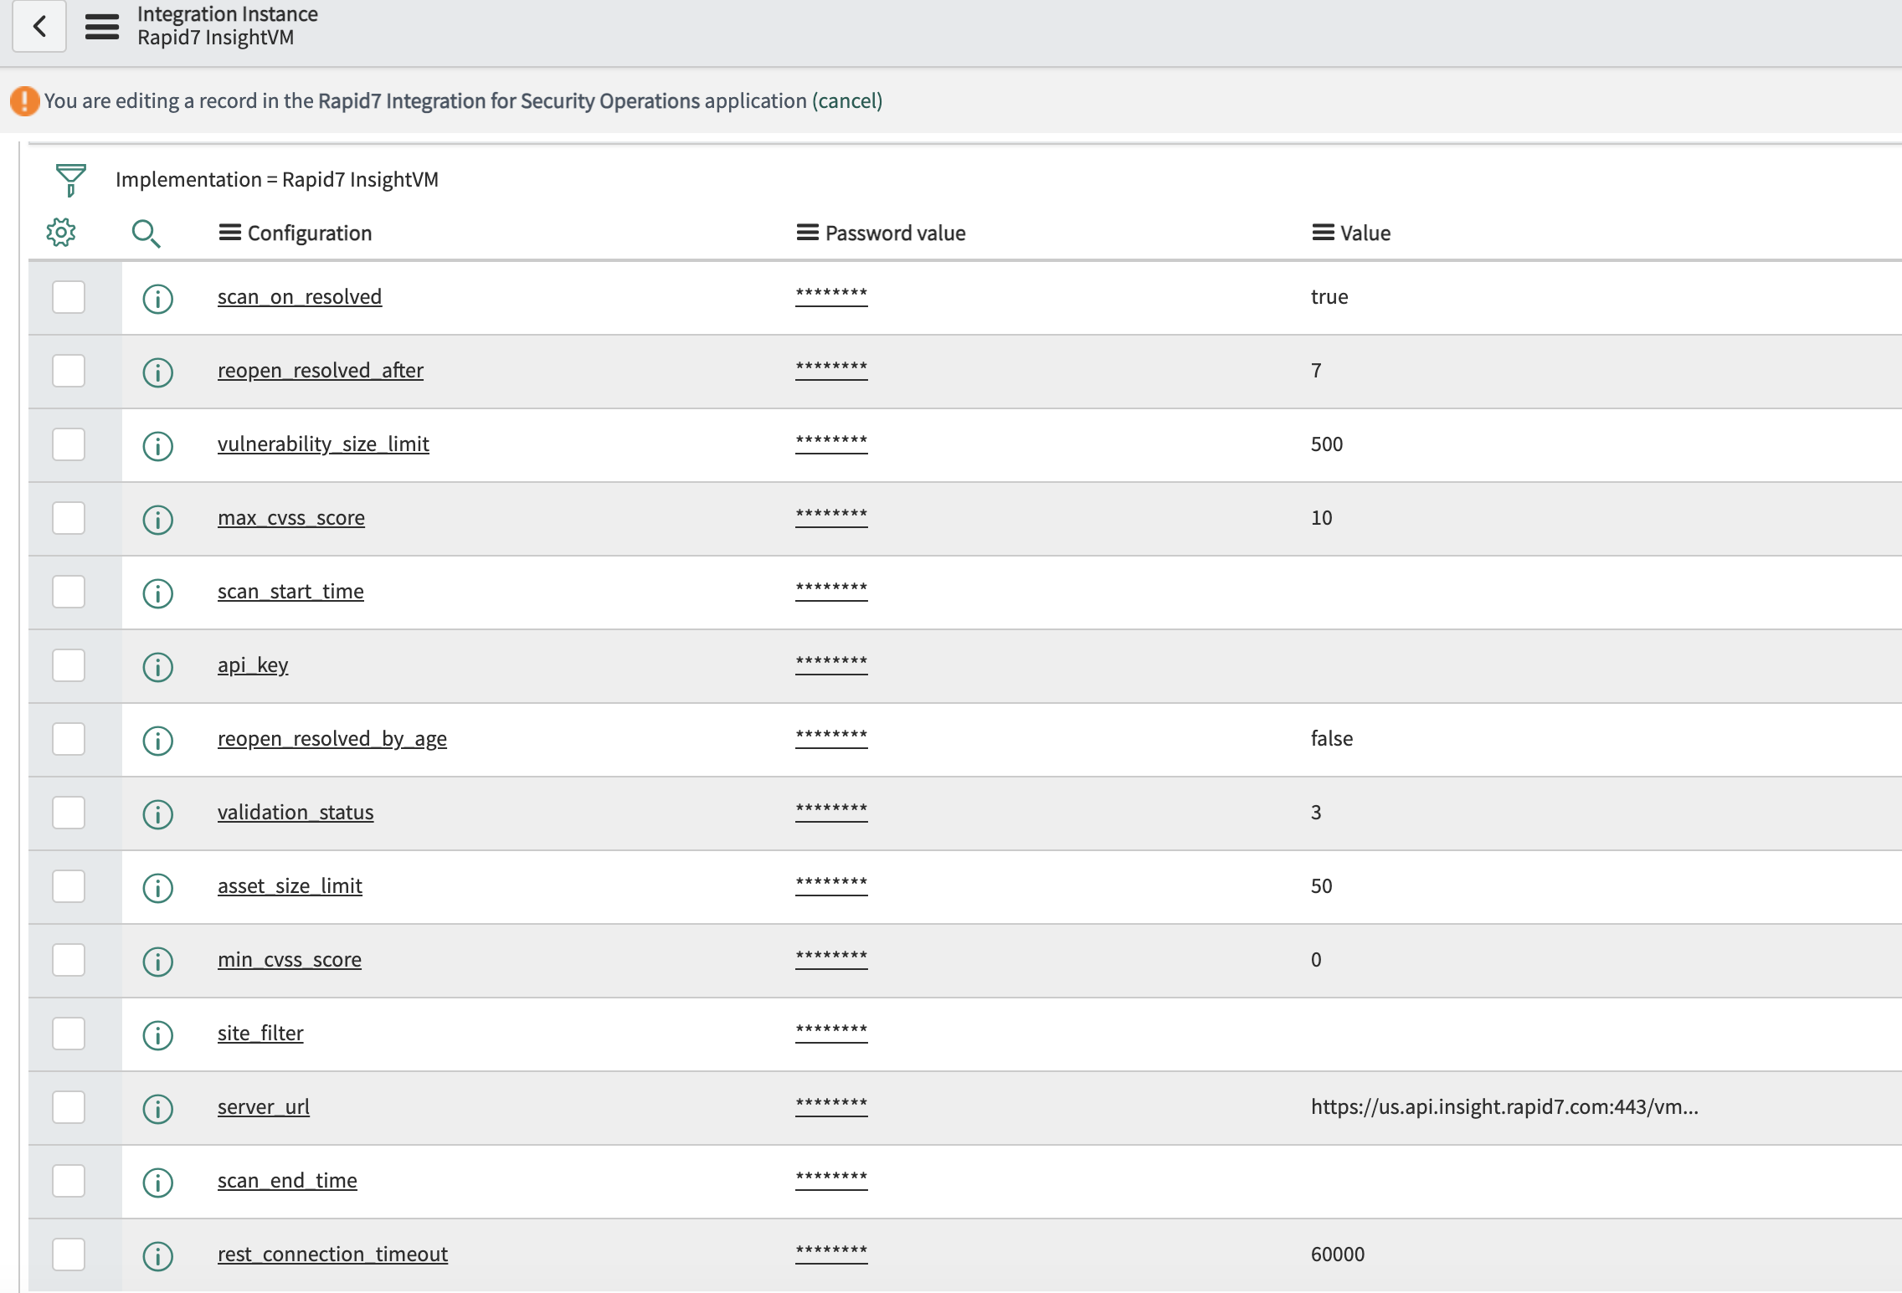Open the asset_size_limit configuration link
Screen dimensions: 1902x1293
tap(290, 886)
